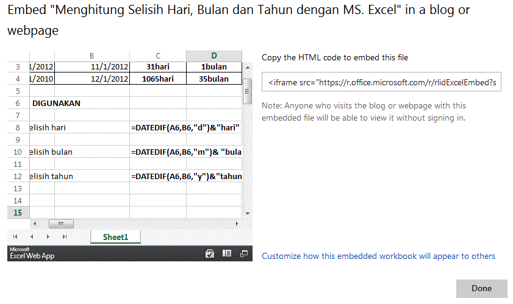Image resolution: width=513 pixels, height=304 pixels.
Task: Click the horizontal scrollbar right arrow
Action: (237, 224)
